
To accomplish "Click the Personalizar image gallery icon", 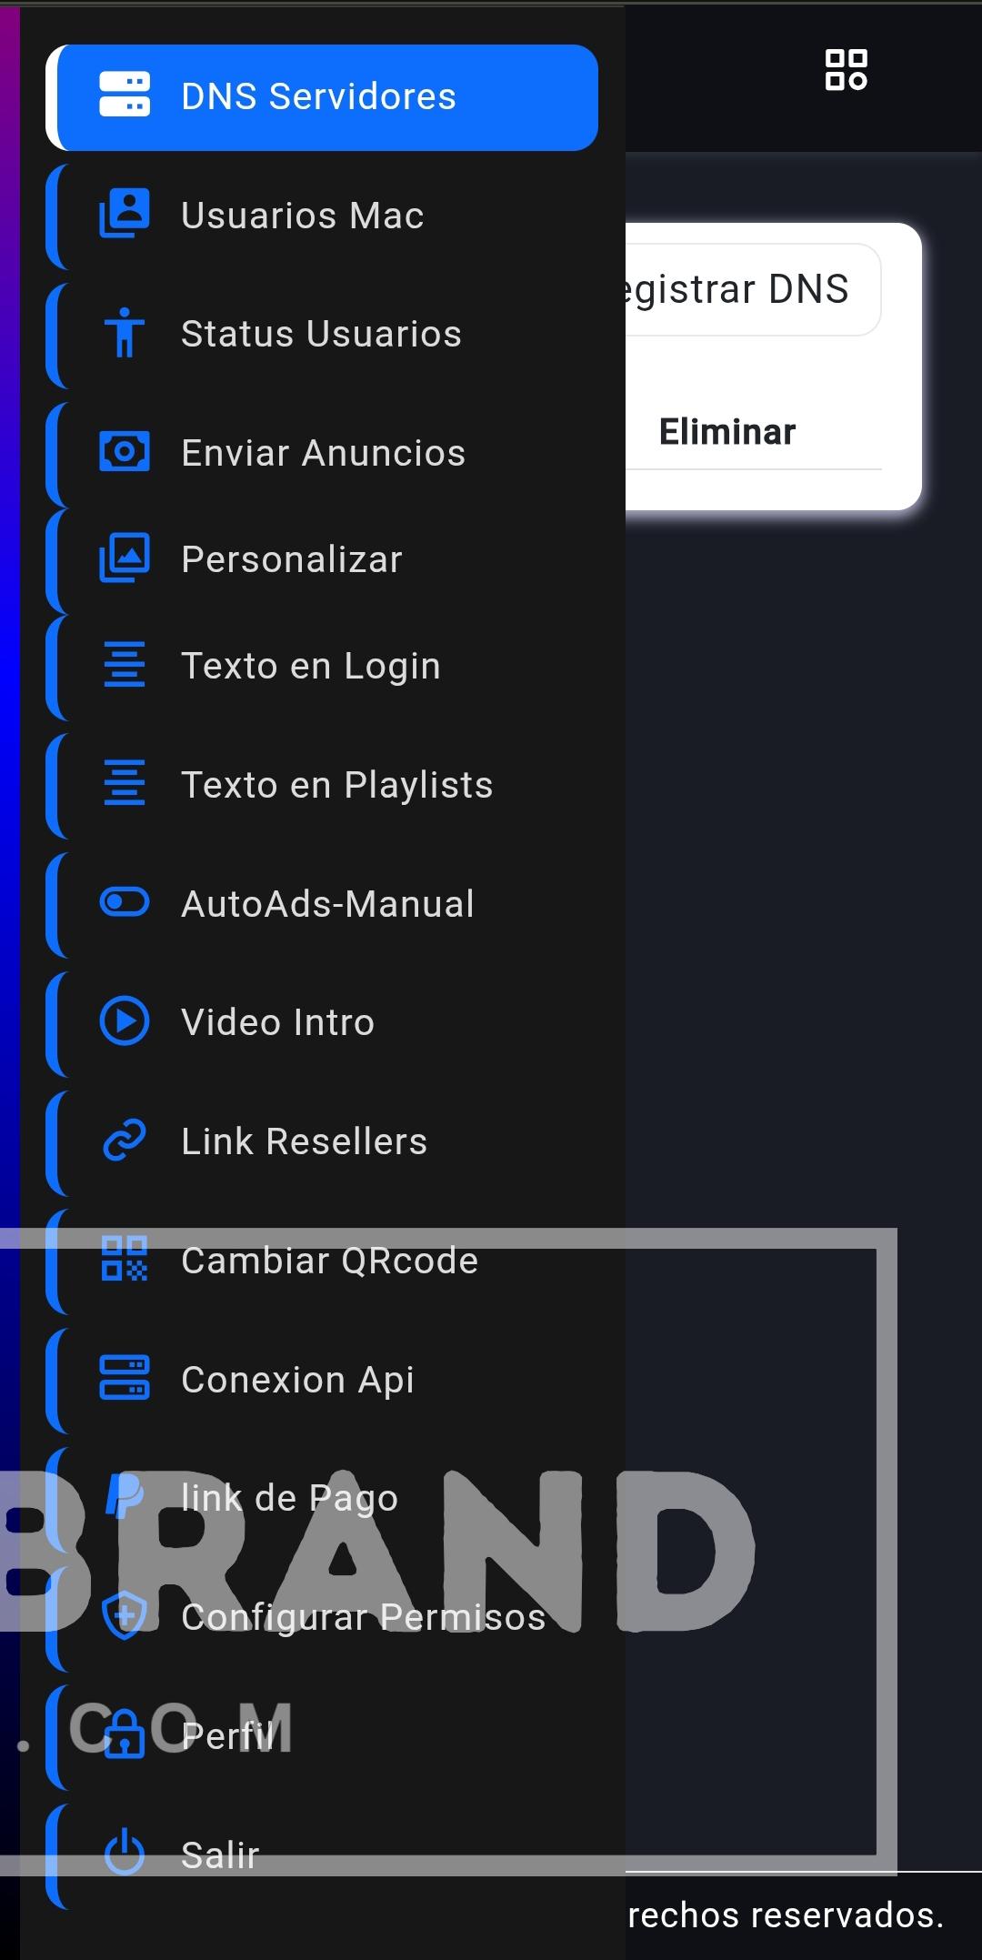I will coord(125,558).
